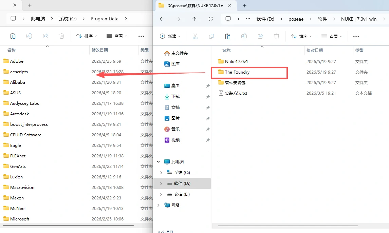The height and width of the screenshot is (233, 389).
Task: Open the ellipsis menu in left window toolbar
Action: pos(141,36)
